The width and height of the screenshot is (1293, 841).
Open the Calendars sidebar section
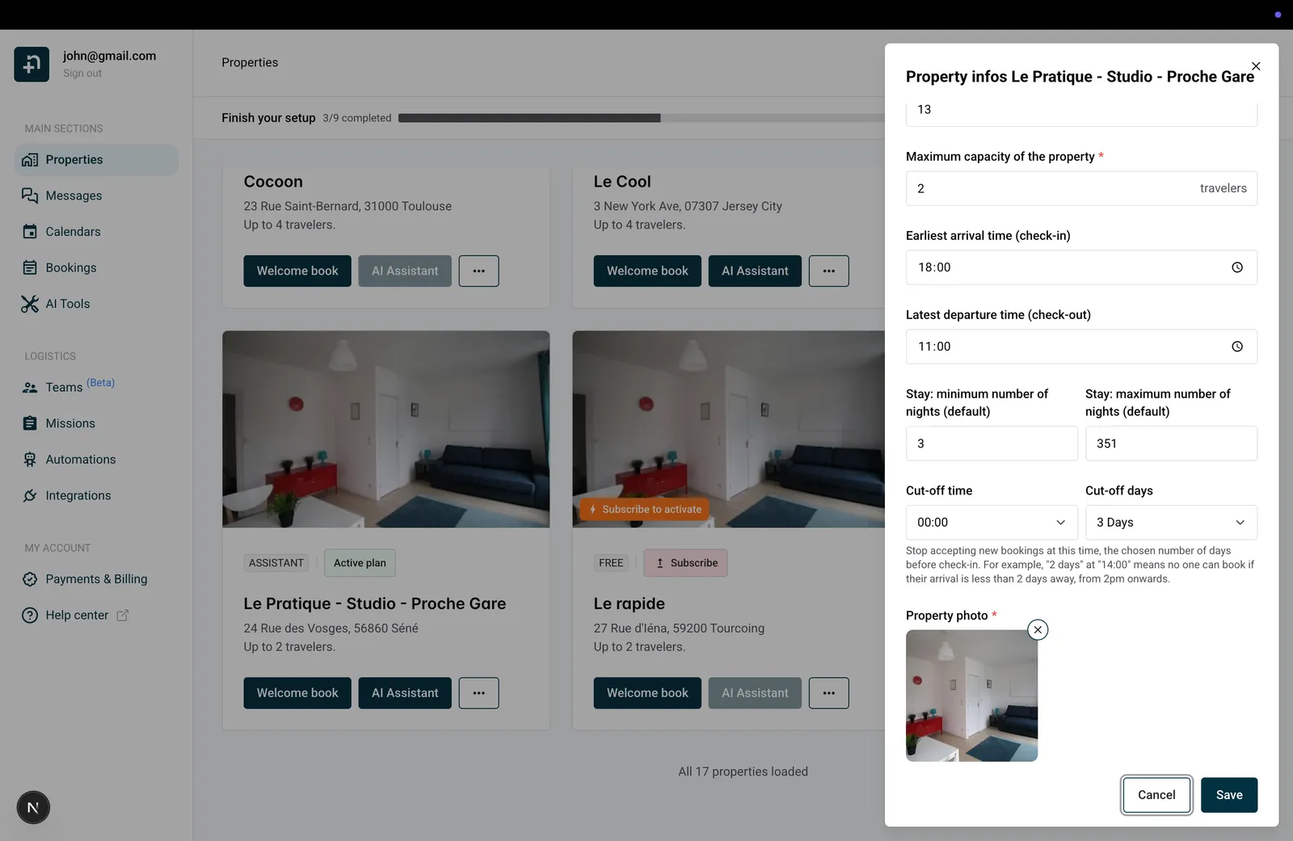tap(96, 232)
